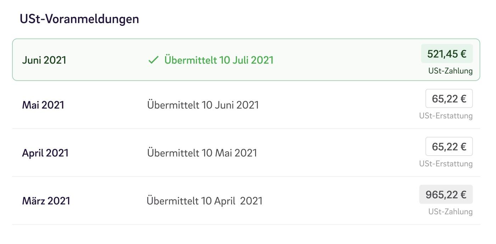Select the 'März 2021' month label
The width and height of the screenshot is (496, 244).
(x=46, y=201)
